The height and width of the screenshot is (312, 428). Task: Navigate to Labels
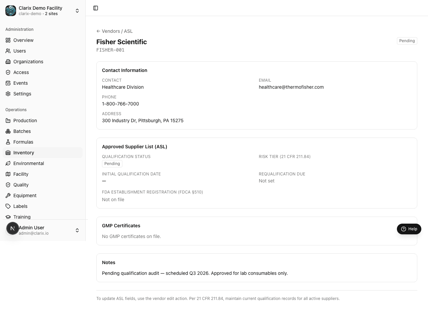coord(42,206)
